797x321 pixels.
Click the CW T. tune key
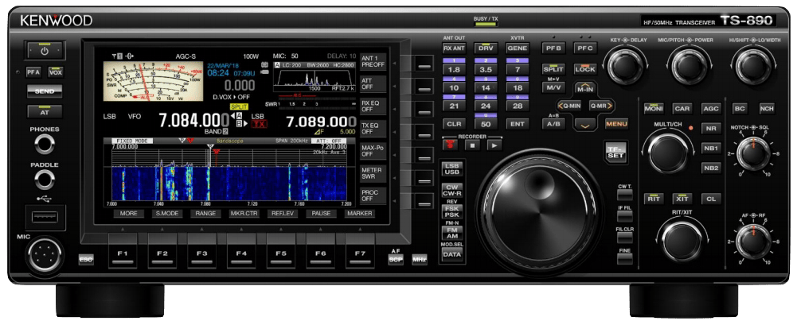625,195
